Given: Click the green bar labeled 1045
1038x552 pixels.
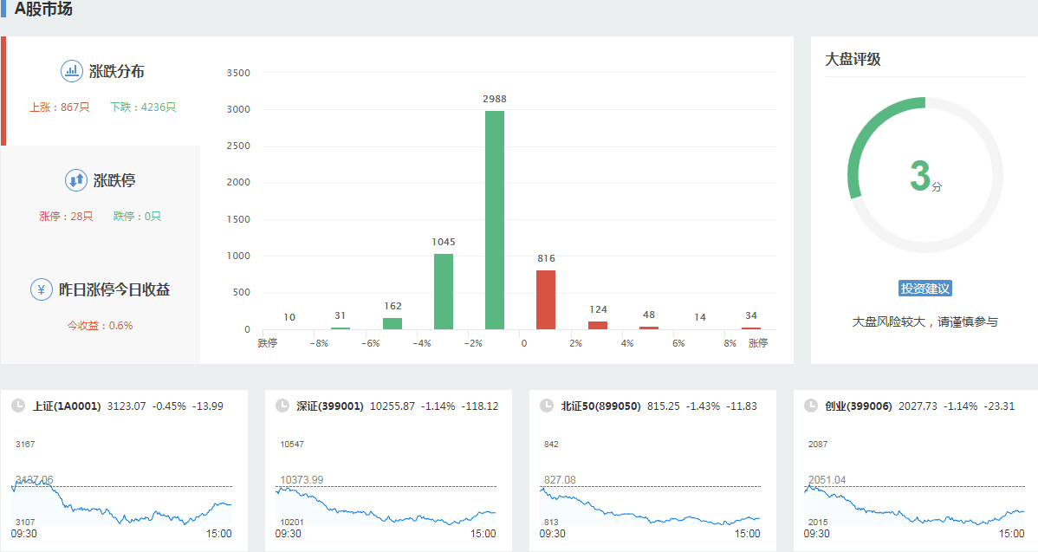Looking at the screenshot, I should 444,291.
